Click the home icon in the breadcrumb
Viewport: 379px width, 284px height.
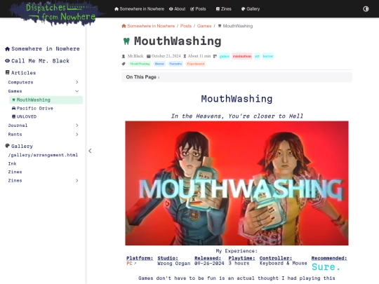click(x=124, y=26)
